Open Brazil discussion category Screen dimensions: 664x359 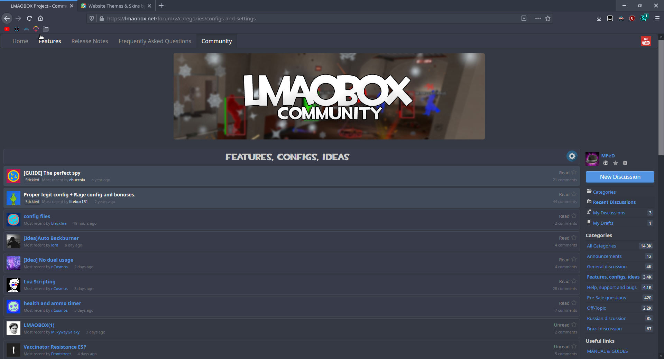coord(604,329)
